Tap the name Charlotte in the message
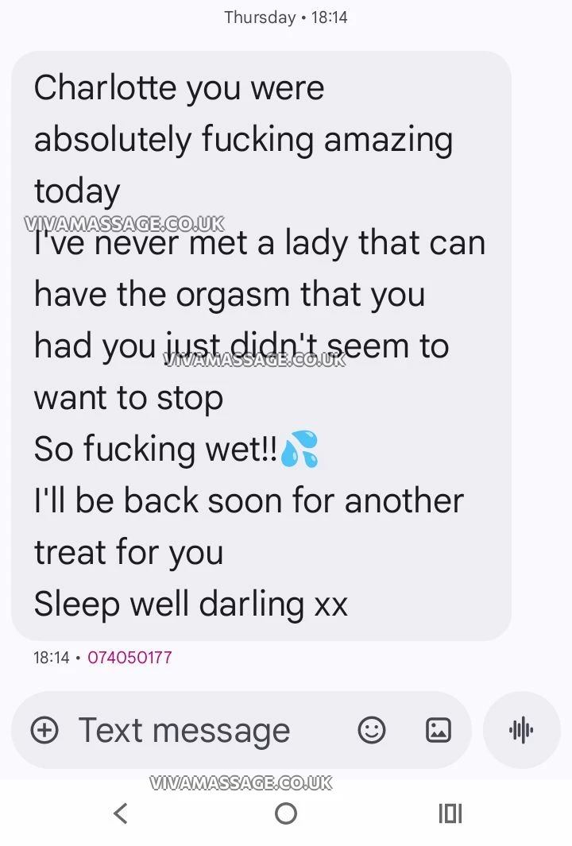This screenshot has height=846, width=572. 105,87
